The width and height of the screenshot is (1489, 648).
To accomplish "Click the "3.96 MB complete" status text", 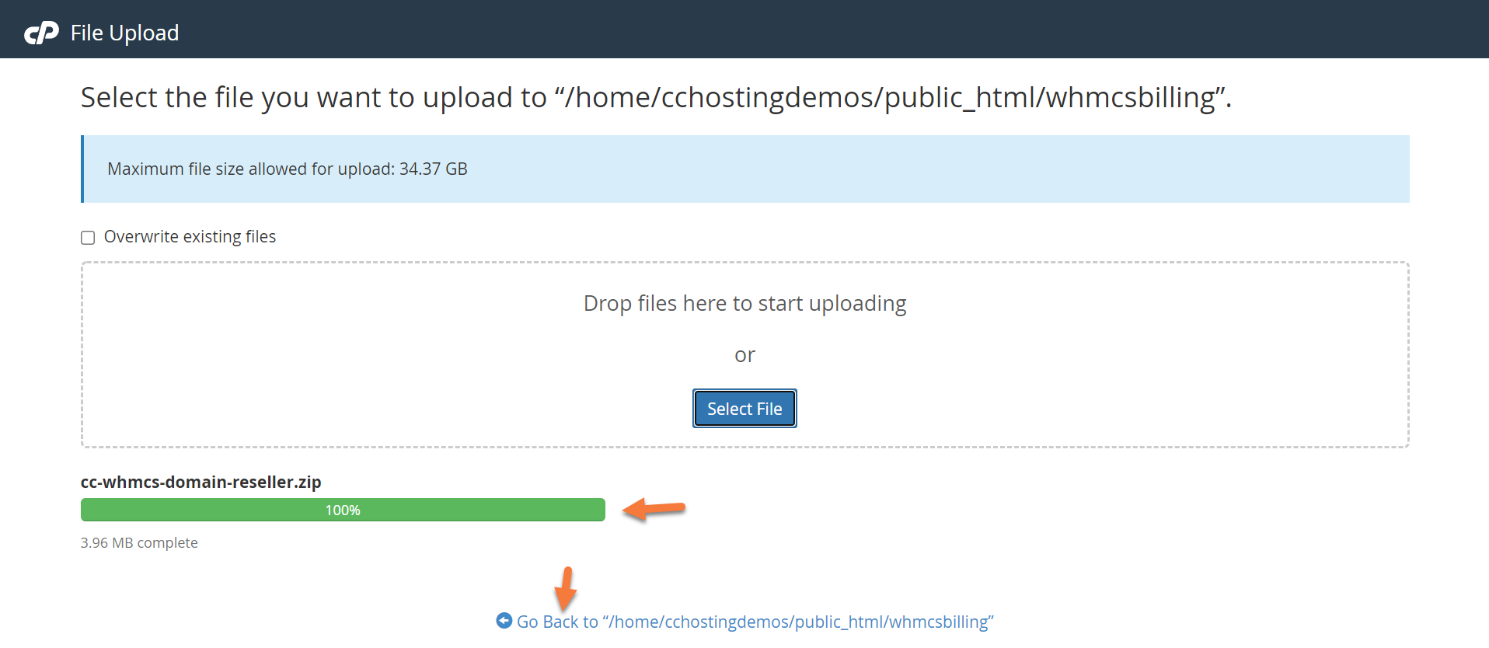I will [139, 542].
